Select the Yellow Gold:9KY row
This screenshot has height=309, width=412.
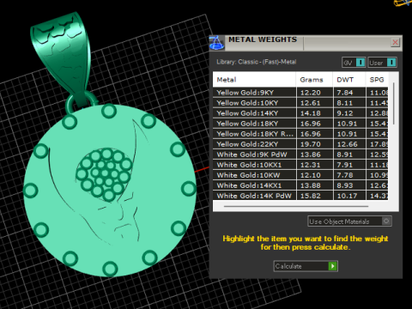300,93
